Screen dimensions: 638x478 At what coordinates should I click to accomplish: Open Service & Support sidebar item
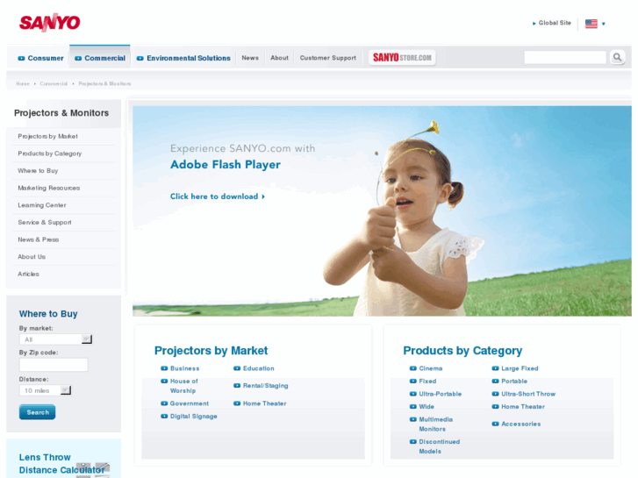(x=45, y=222)
